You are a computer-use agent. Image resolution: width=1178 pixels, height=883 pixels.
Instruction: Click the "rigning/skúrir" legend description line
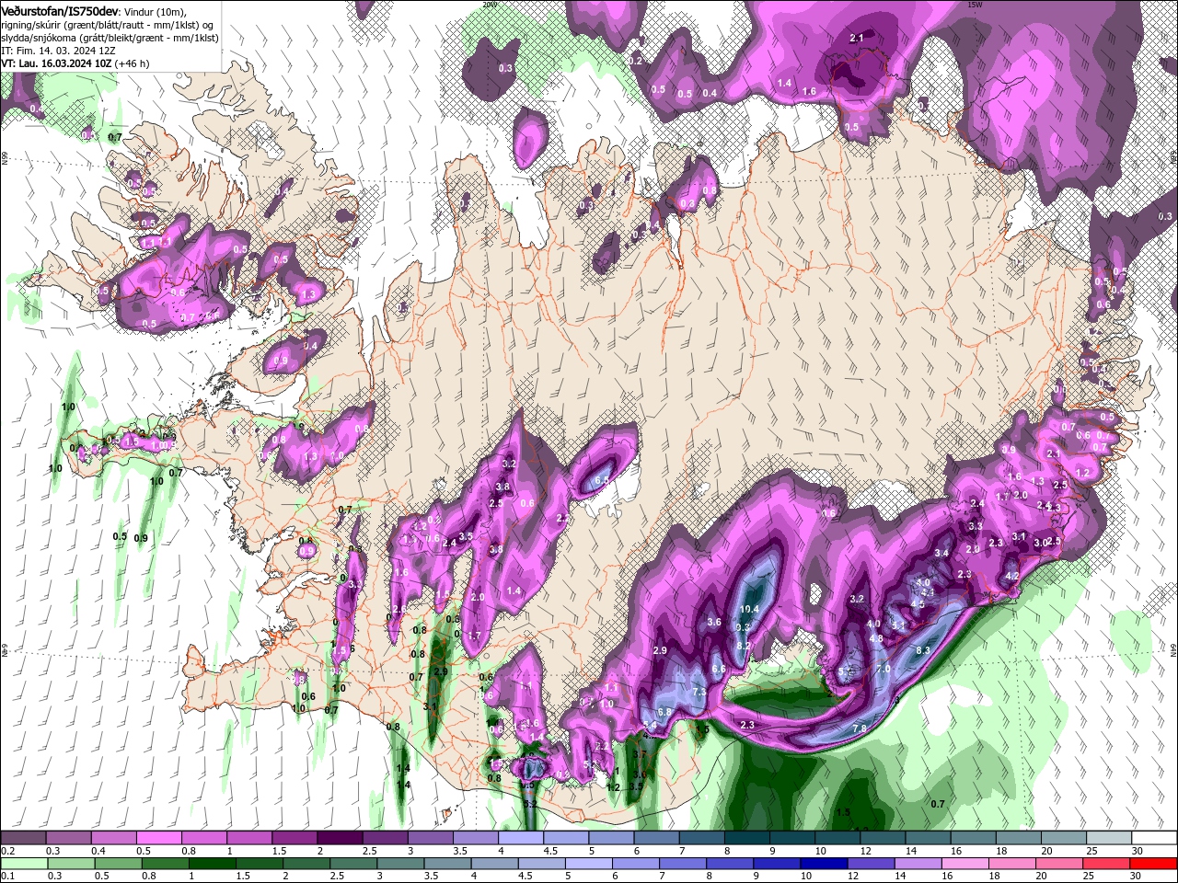click(108, 25)
